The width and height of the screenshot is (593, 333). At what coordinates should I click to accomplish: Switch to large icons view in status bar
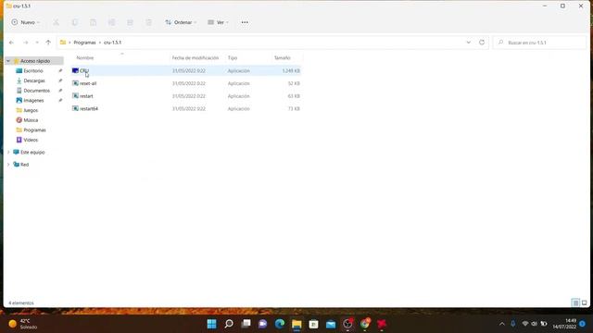(585, 302)
